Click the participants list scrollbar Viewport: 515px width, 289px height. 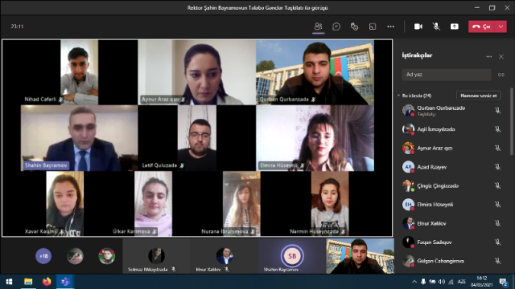tap(511, 121)
